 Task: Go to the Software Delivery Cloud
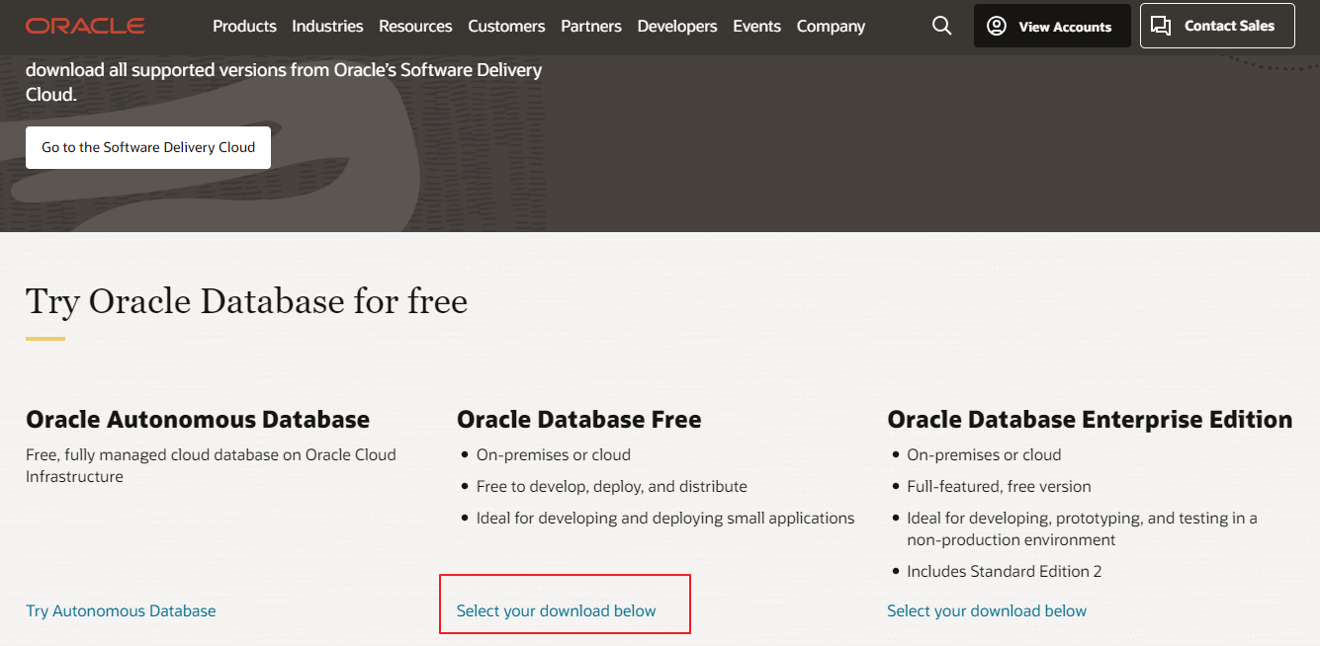point(148,147)
